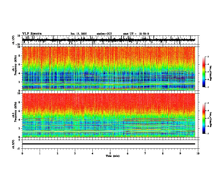
Task: Click the ch.2 color scale bar
Action: pyautogui.click(x=204, y=118)
